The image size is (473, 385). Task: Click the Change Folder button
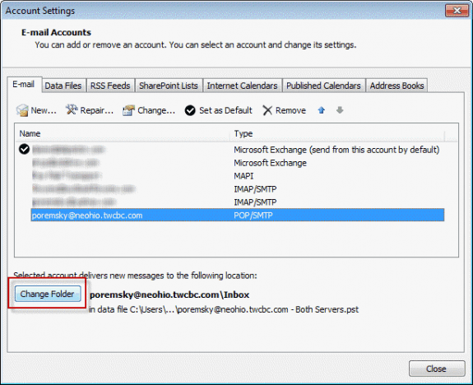[48, 294]
